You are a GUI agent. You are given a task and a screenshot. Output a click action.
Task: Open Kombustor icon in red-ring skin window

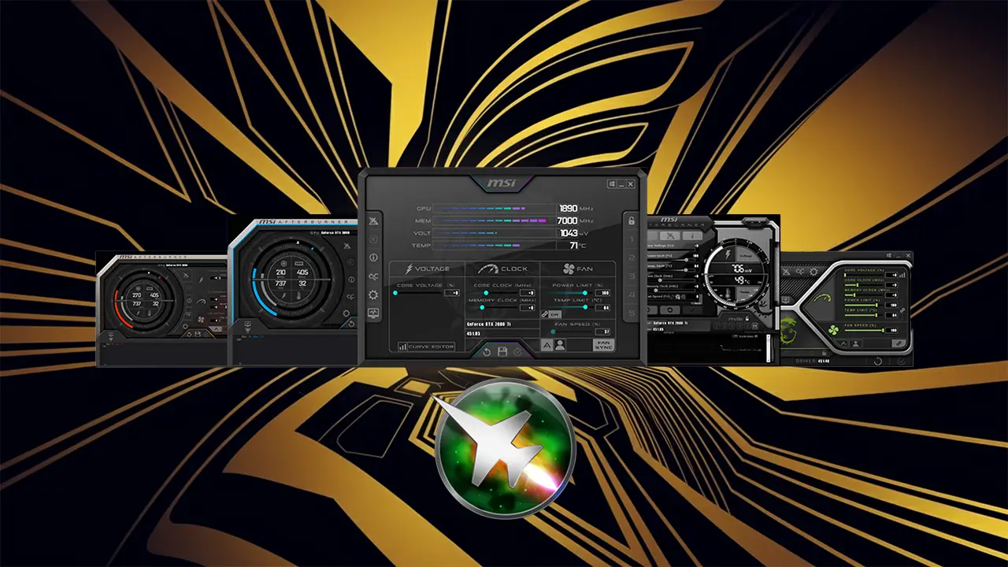coord(186,276)
